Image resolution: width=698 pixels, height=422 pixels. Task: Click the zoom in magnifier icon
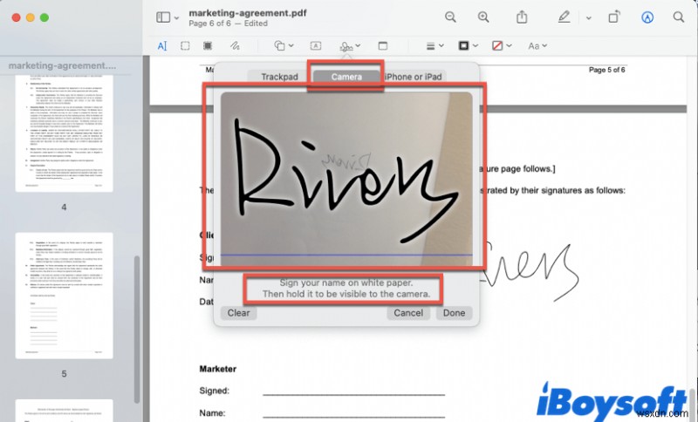(483, 17)
